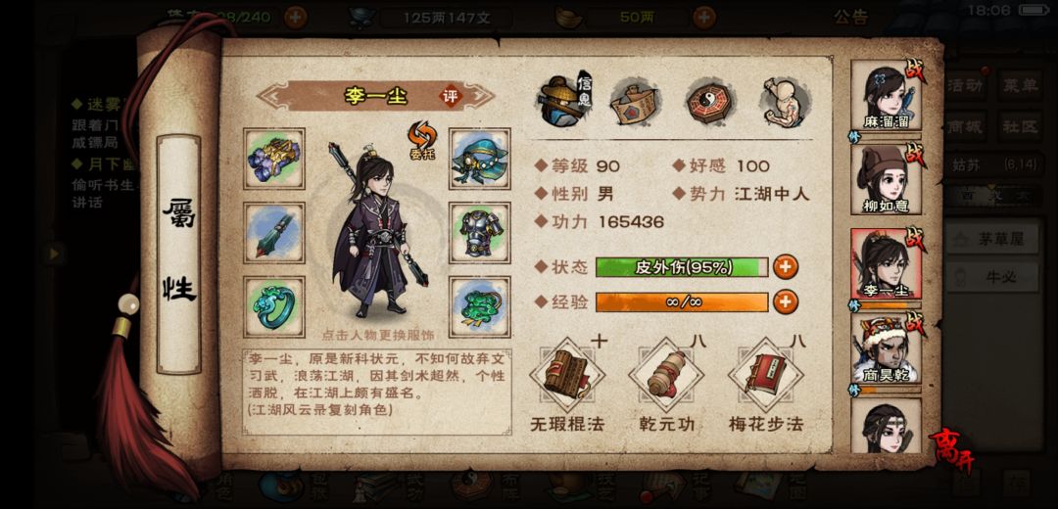Click the 离开 leave button
This screenshot has width=1058, height=509.
(952, 451)
